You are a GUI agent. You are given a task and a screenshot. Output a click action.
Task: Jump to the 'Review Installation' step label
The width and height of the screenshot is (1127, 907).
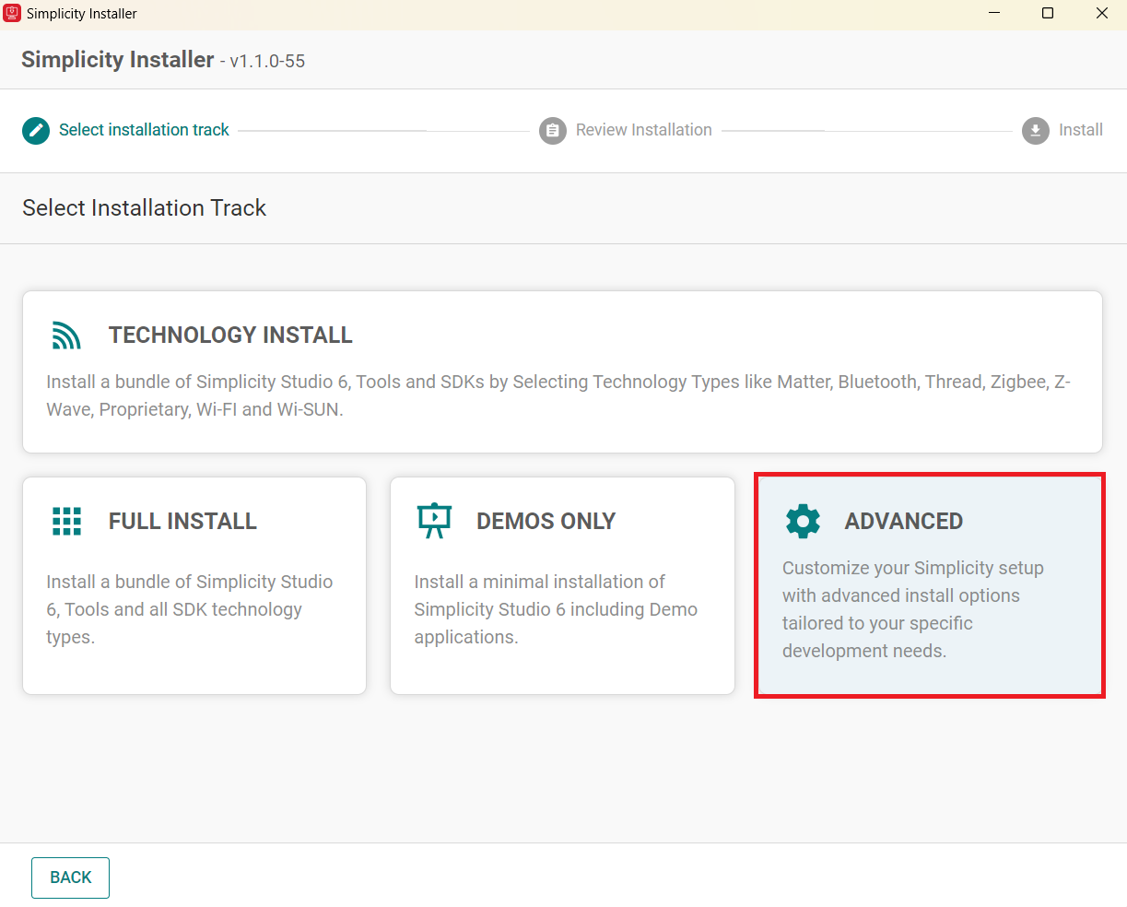(643, 130)
